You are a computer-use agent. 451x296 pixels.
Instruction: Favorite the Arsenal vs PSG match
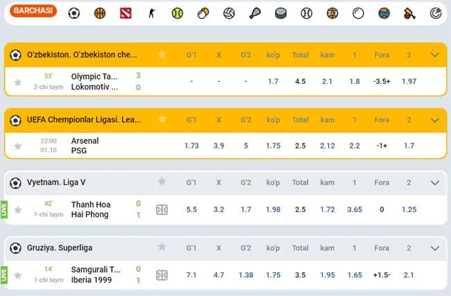click(x=18, y=146)
